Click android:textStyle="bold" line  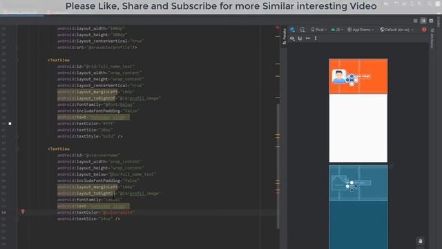[90, 136]
